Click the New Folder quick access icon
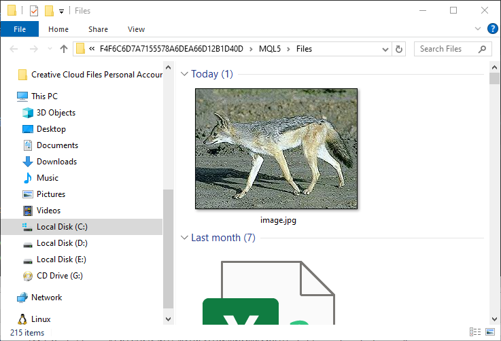The image size is (501, 341). click(48, 11)
